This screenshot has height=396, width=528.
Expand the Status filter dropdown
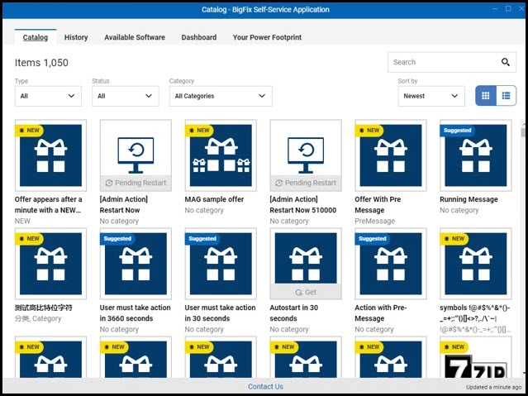(126, 96)
